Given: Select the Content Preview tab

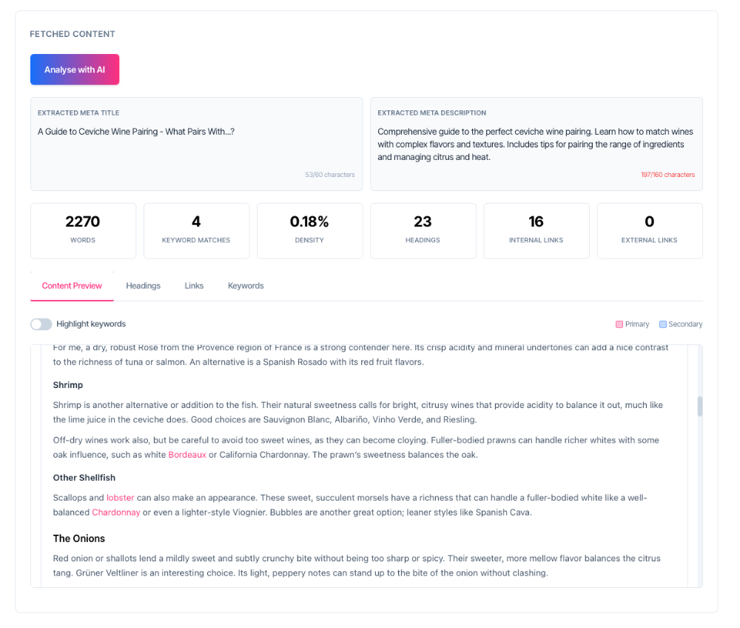Looking at the screenshot, I should click(72, 286).
